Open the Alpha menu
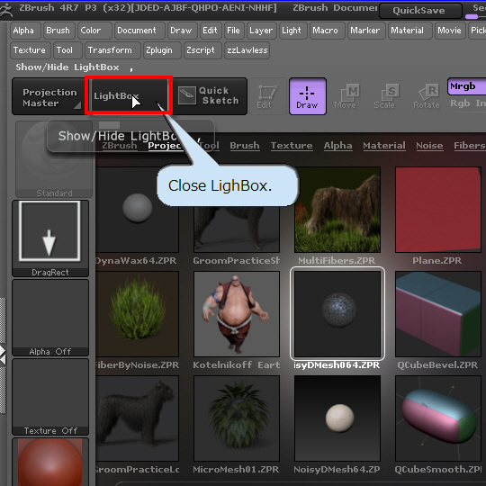 click(25, 31)
